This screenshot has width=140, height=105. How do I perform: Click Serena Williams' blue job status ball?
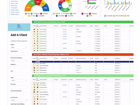pyautogui.click(x=38, y=92)
